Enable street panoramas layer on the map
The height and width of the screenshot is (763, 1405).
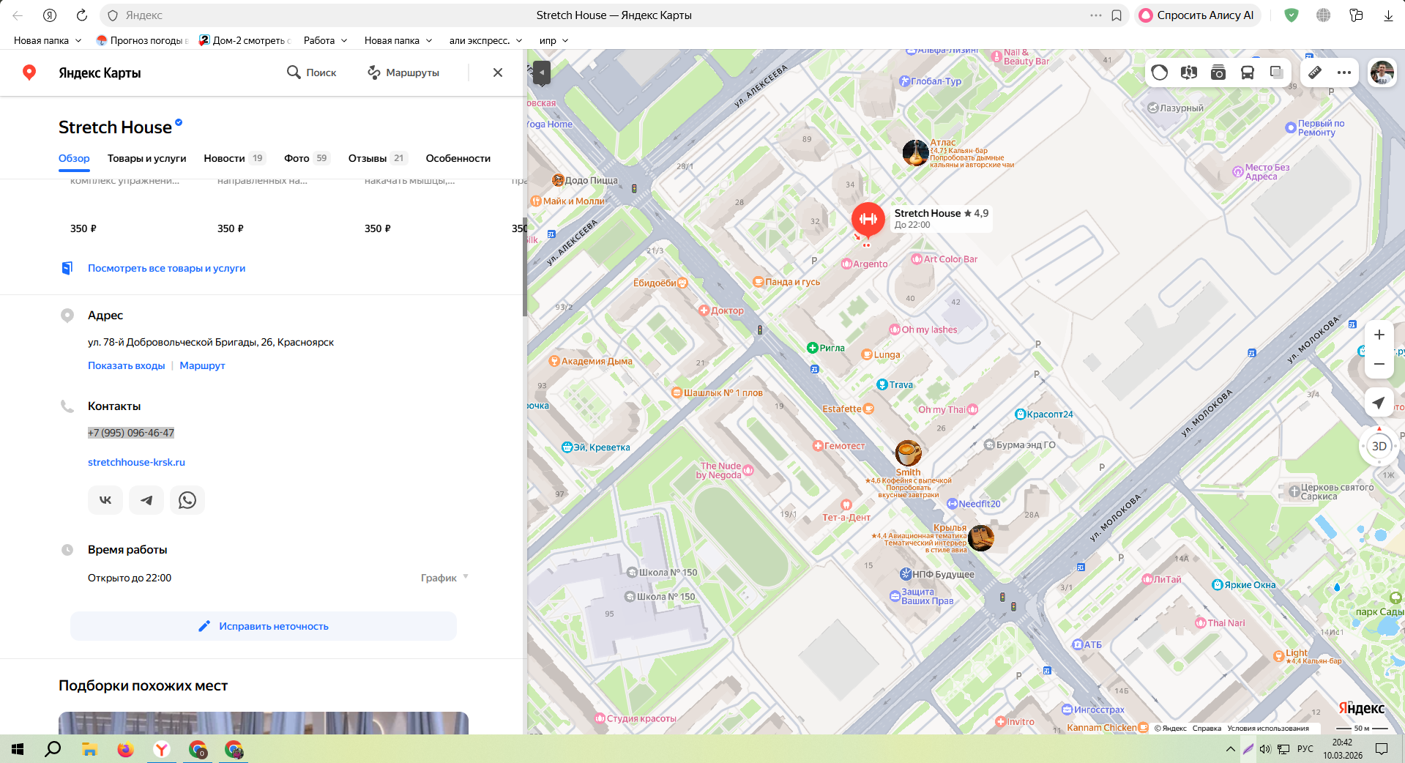[x=1189, y=72]
